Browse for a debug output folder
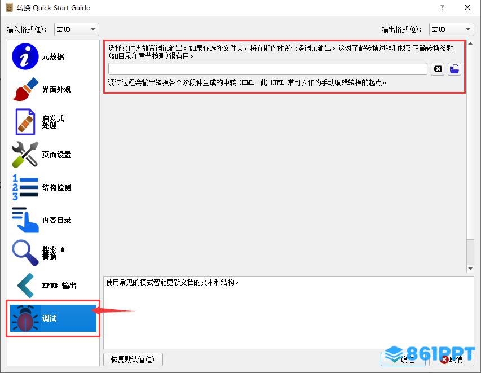The width and height of the screenshot is (481, 373). tap(454, 69)
